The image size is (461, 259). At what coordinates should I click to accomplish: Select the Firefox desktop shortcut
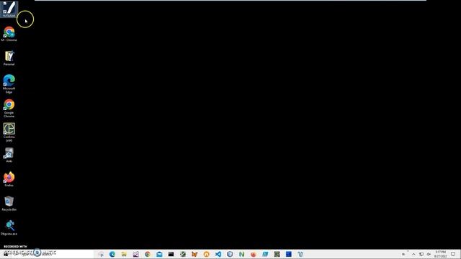pos(9,179)
